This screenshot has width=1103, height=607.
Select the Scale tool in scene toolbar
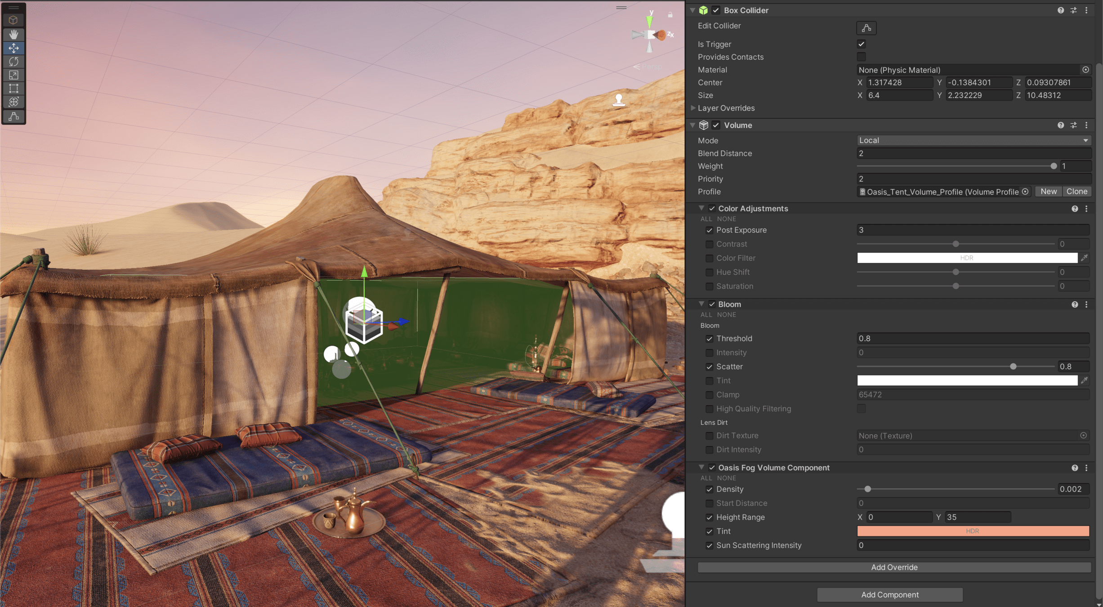(13, 75)
